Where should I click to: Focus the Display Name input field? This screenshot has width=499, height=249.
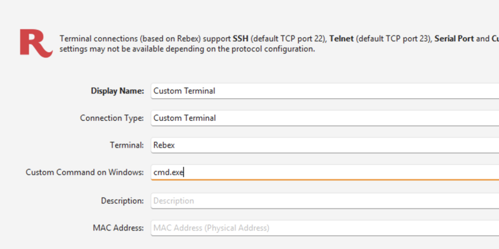(x=325, y=91)
